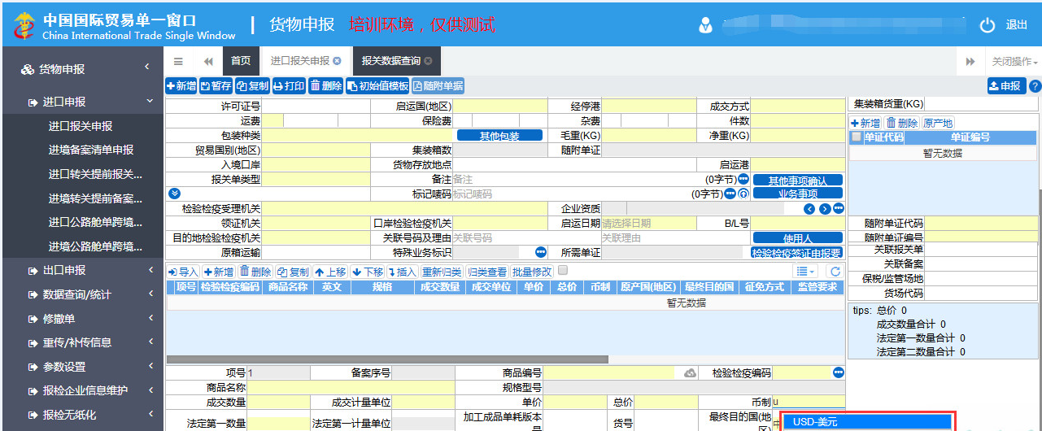Click the 删除 button in the main toolbar
The height and width of the screenshot is (431, 1042).
coord(326,85)
